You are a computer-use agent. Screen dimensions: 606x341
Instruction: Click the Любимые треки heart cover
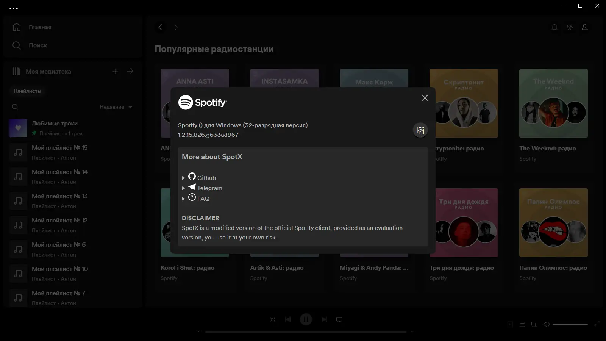[18, 128]
